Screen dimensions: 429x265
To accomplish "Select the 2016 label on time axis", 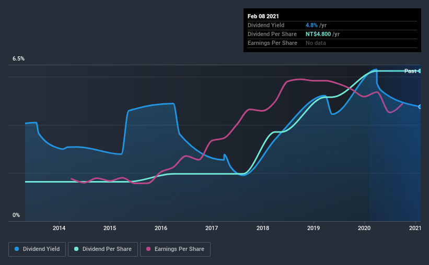I will pyautogui.click(x=161, y=228).
